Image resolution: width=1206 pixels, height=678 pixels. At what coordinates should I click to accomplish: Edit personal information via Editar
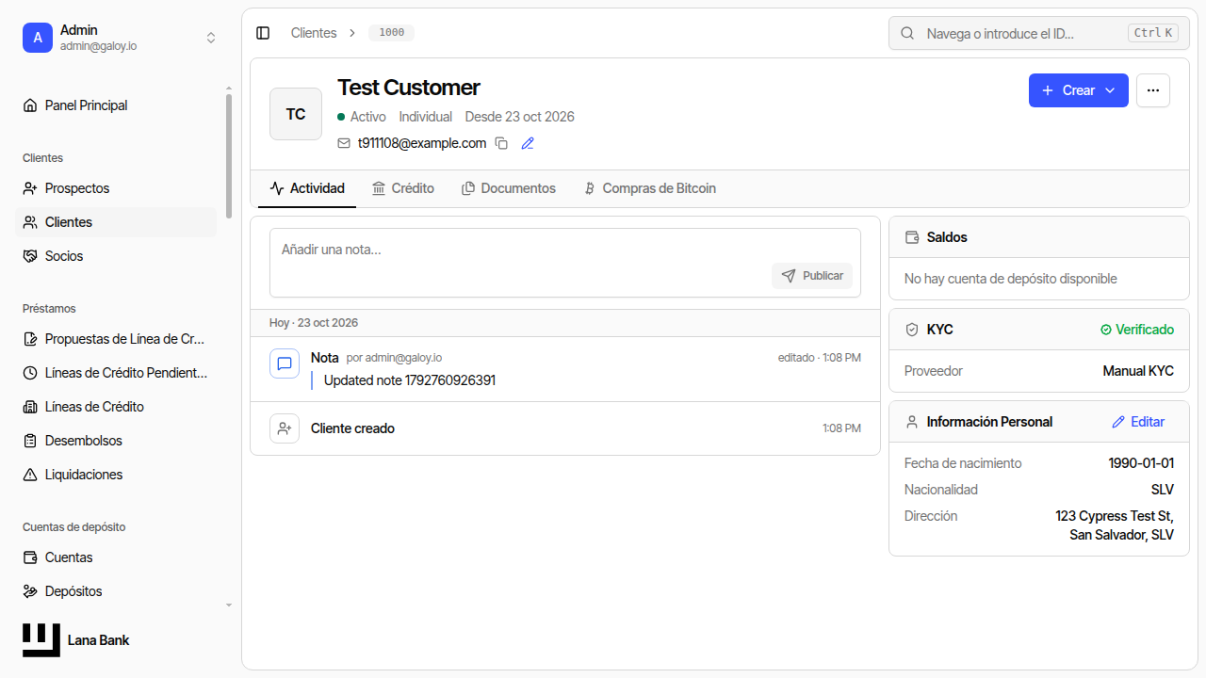(x=1138, y=422)
